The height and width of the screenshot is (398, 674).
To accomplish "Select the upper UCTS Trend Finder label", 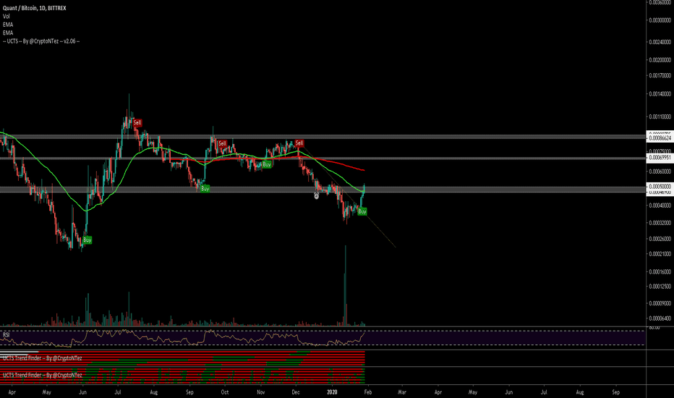I will click(x=42, y=358).
